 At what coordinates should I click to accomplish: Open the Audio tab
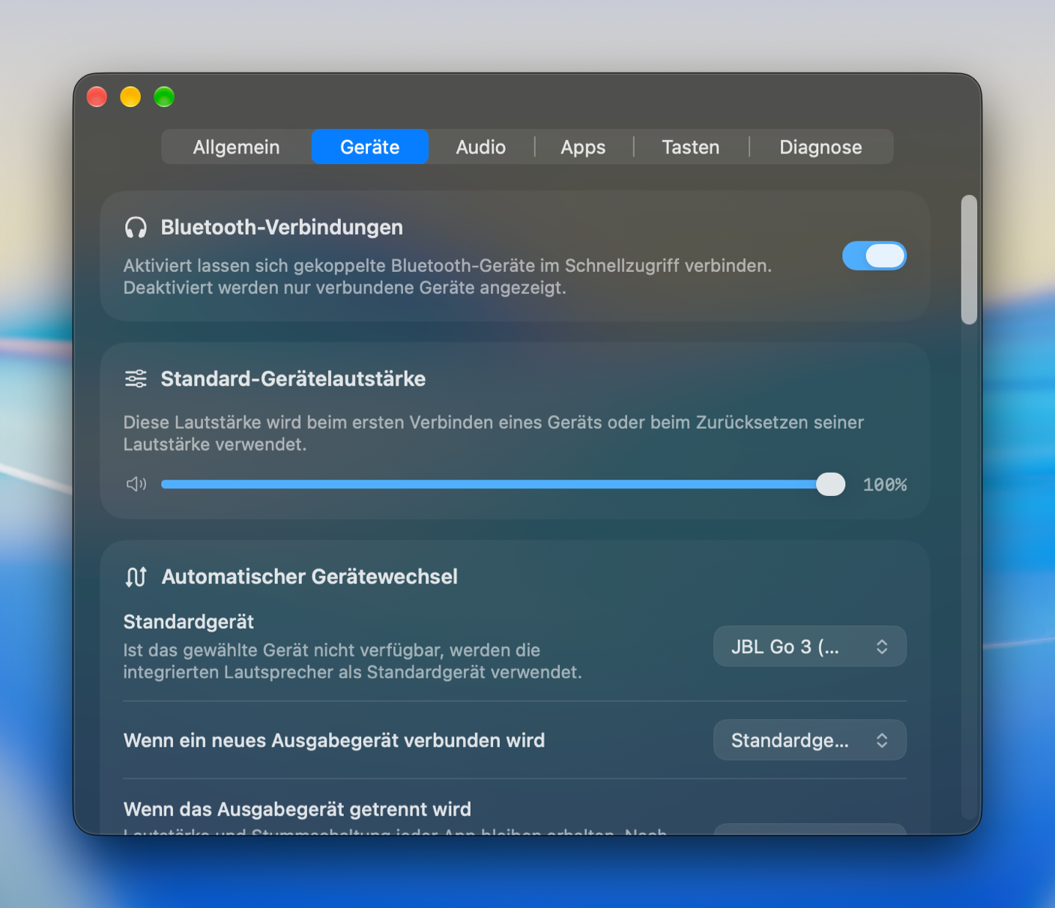(481, 147)
